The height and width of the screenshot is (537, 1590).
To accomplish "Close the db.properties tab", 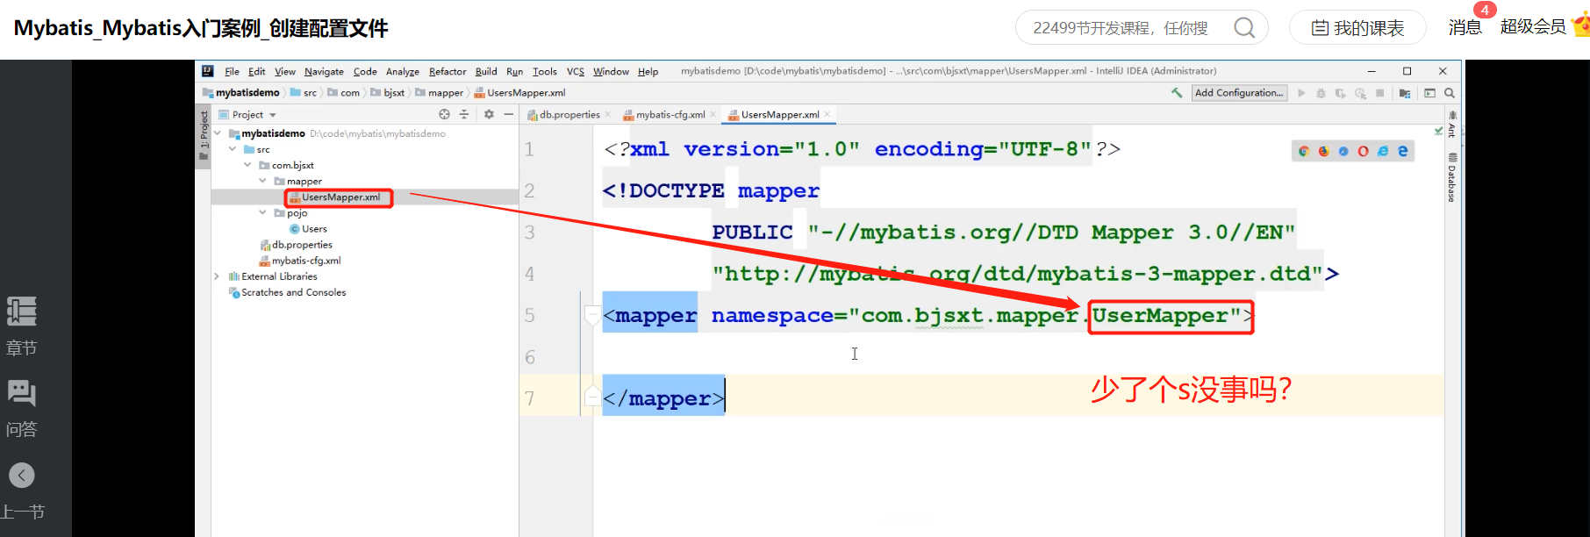I will [x=608, y=114].
